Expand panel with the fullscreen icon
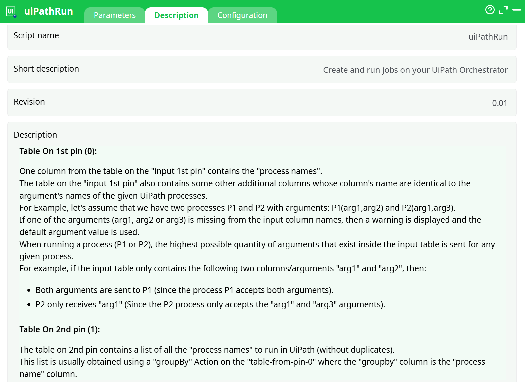Image resolution: width=525 pixels, height=382 pixels. point(503,10)
